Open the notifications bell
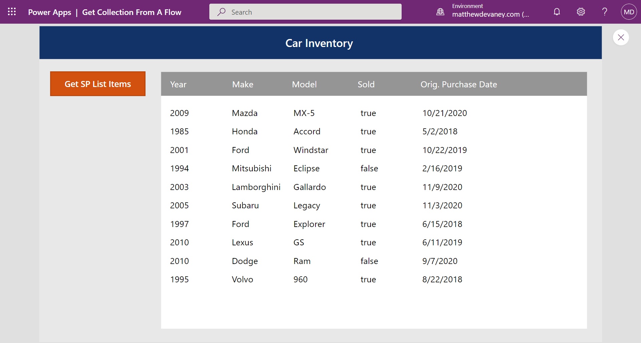Image resolution: width=641 pixels, height=343 pixels. [557, 12]
